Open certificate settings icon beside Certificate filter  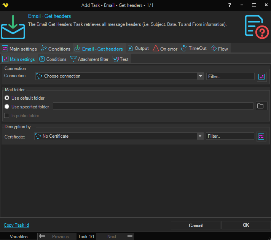tap(261, 136)
